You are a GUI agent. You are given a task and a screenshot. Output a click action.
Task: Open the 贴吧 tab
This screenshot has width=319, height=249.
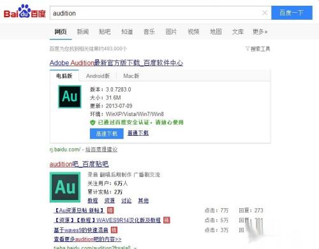(105, 32)
